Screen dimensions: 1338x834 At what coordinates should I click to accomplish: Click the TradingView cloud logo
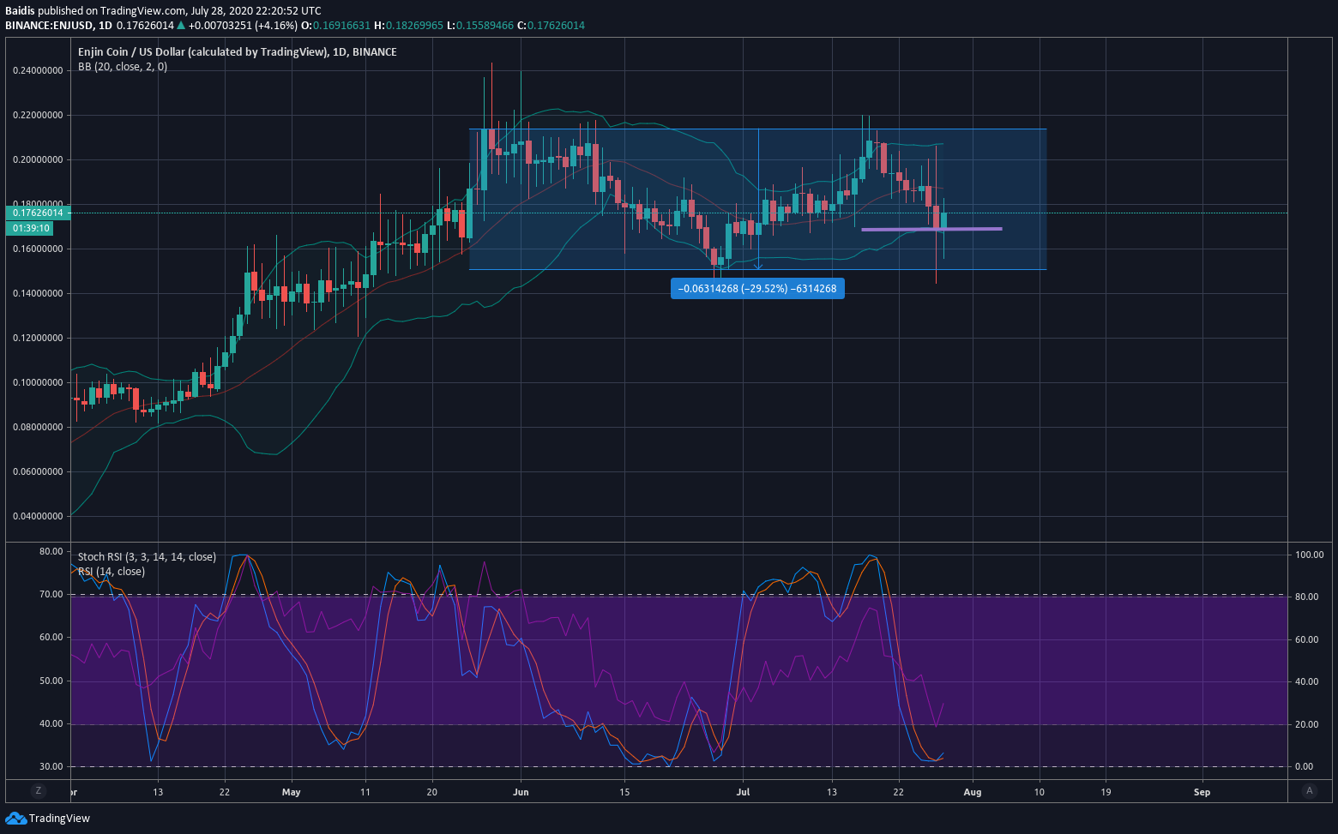coord(15,819)
